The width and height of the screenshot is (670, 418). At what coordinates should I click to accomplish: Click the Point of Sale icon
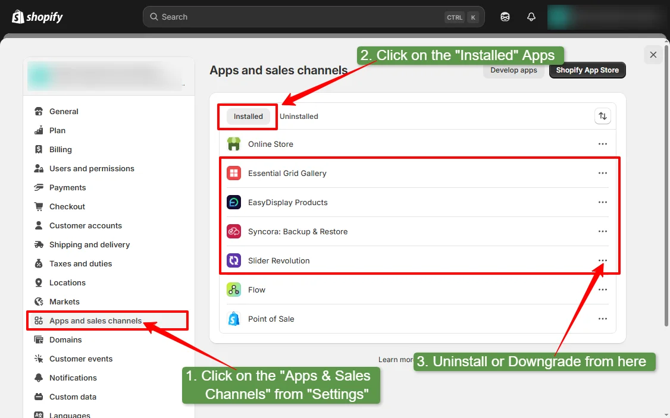234,319
